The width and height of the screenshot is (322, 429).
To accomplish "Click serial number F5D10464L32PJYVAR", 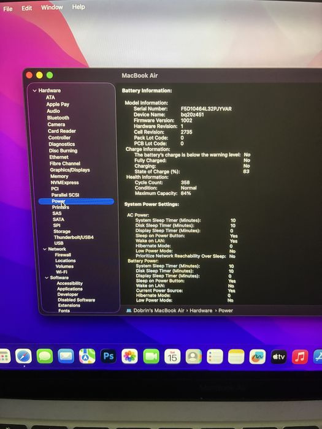I will pos(206,108).
